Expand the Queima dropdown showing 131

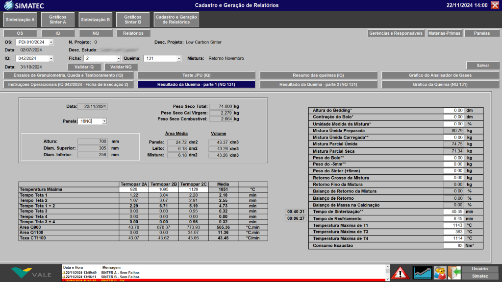pyautogui.click(x=163, y=58)
